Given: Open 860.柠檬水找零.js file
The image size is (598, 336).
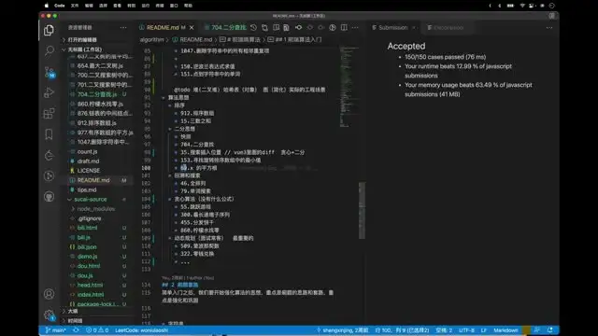Looking at the screenshot, I should pyautogui.click(x=100, y=104).
